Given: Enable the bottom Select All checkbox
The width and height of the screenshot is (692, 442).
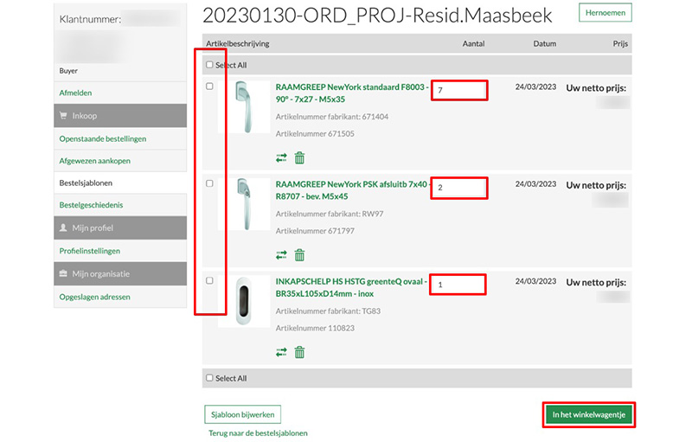Looking at the screenshot, I should coord(209,378).
